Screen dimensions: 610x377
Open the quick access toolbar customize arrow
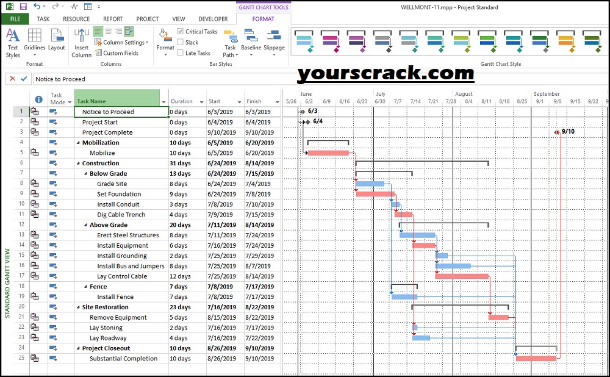(x=99, y=7)
